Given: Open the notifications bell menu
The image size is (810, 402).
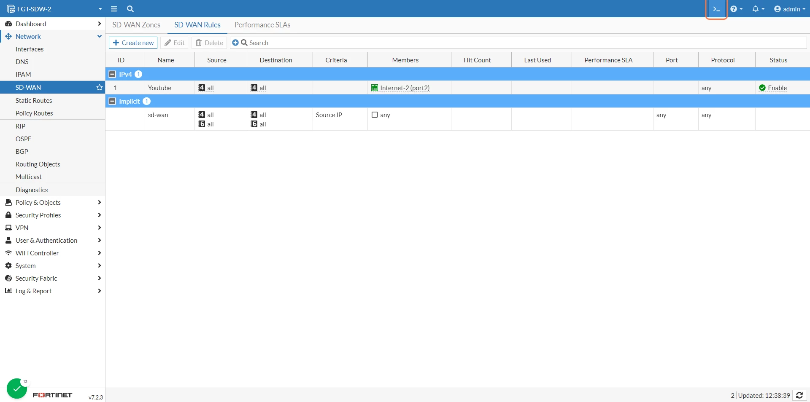Looking at the screenshot, I should (759, 9).
